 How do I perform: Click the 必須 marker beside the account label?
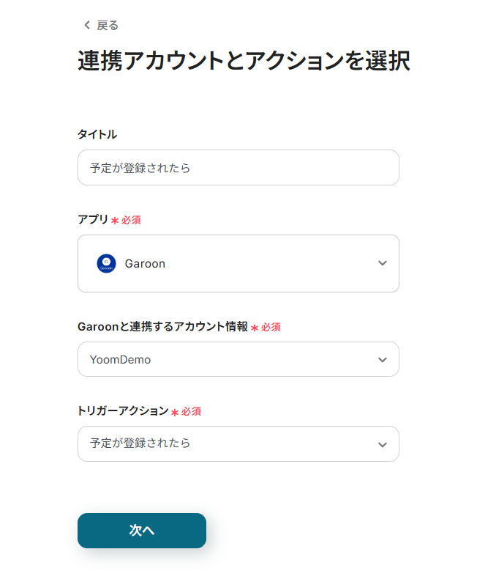(271, 328)
